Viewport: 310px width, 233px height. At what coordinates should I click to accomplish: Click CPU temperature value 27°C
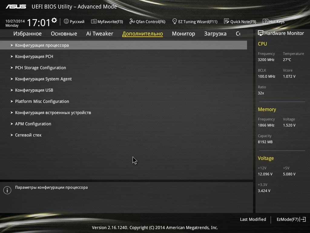click(287, 60)
